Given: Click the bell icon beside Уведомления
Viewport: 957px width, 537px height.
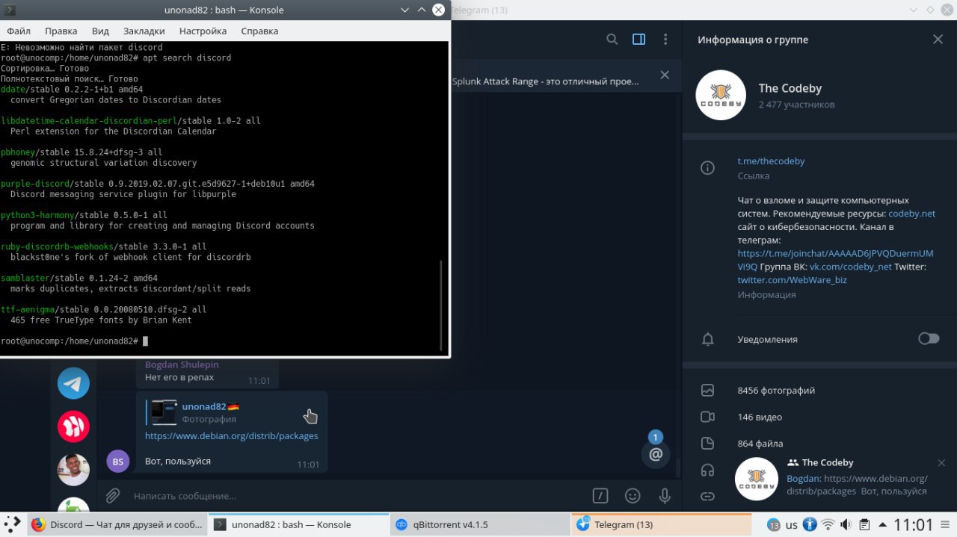Looking at the screenshot, I should pos(707,339).
